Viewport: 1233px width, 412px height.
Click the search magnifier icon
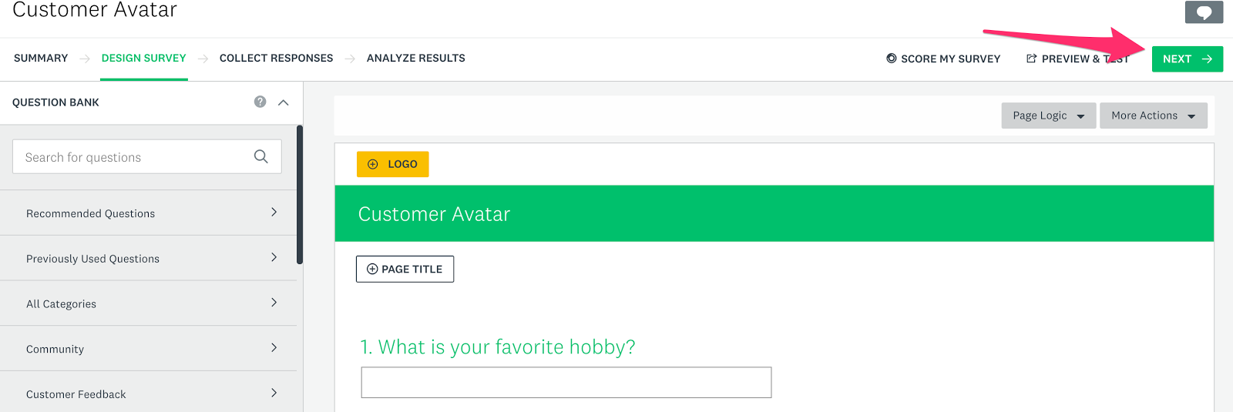[x=261, y=156]
